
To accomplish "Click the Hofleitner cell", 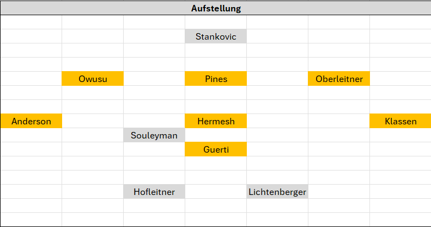I will point(154,192).
